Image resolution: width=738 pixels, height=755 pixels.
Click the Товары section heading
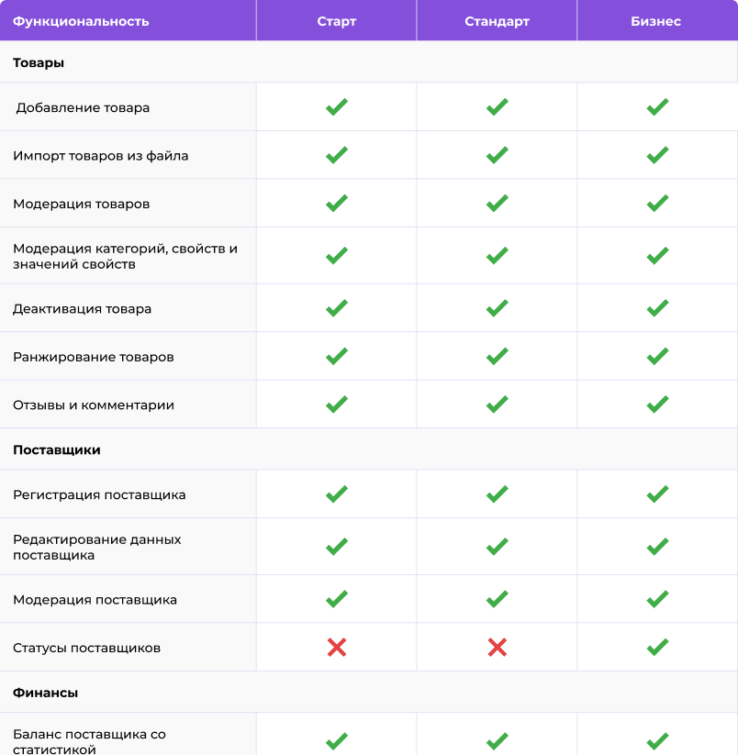pos(39,63)
